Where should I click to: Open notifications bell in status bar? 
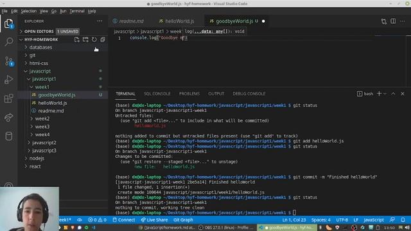[x=403, y=219]
